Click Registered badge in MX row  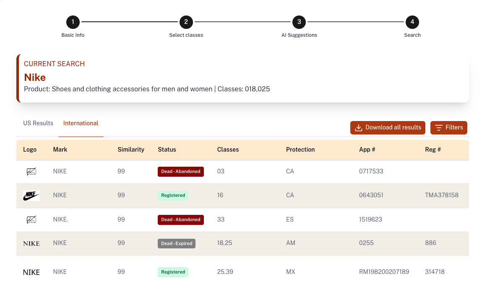(x=173, y=272)
